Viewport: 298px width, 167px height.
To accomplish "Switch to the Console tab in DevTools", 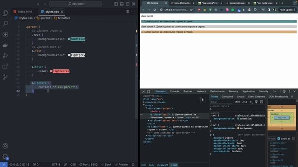I will click(175, 91).
